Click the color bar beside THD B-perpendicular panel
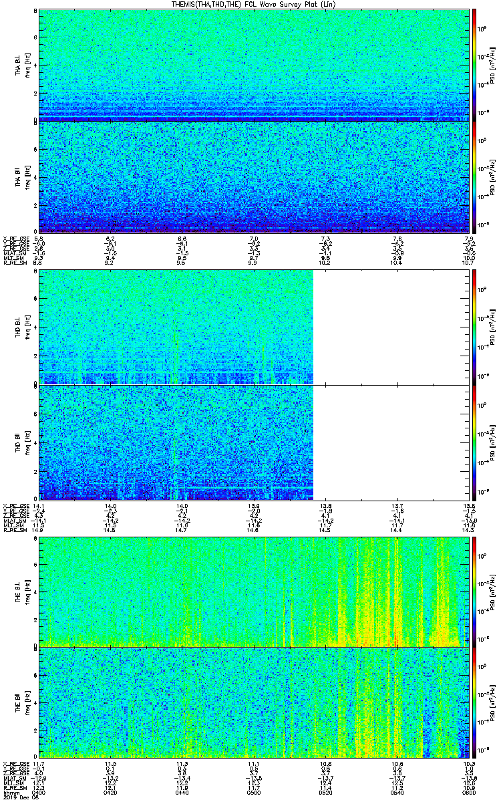The height and width of the screenshot is (802, 501). pos(474,327)
